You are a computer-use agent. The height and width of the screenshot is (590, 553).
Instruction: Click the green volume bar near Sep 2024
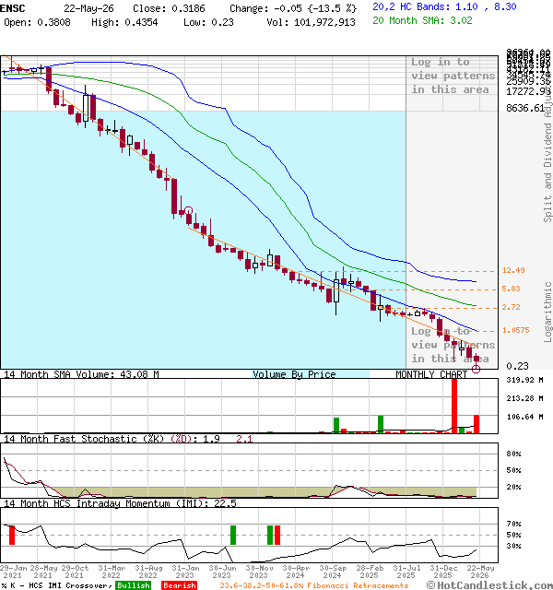point(336,425)
